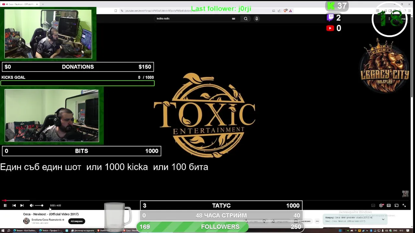Click the 'Абониране' subscribed button

(77, 221)
